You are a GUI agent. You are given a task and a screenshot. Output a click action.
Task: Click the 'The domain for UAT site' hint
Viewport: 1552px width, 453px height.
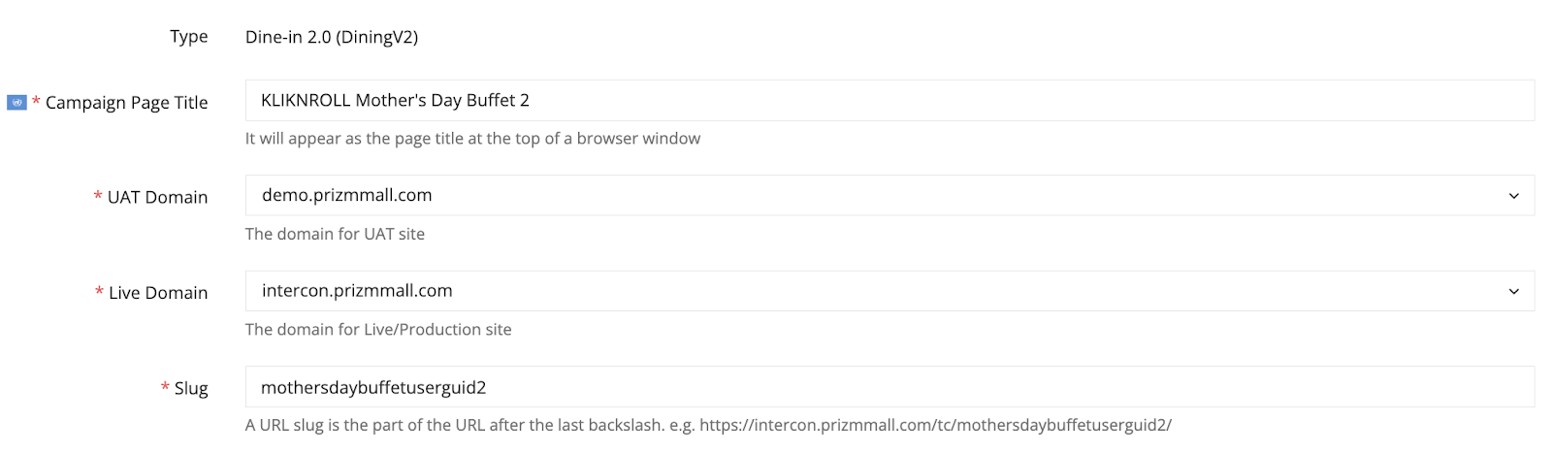[x=335, y=234]
